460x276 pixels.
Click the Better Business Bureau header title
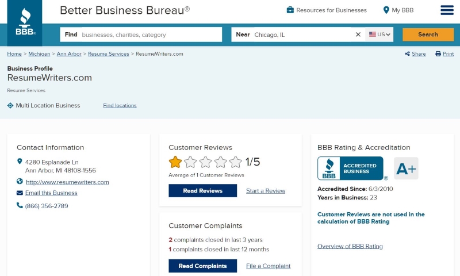tap(125, 10)
